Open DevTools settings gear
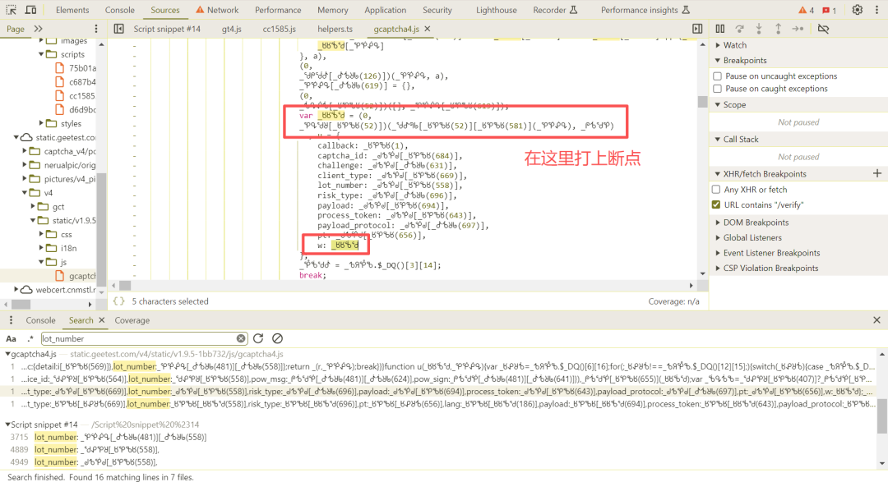This screenshot has height=482, width=888. [x=857, y=10]
